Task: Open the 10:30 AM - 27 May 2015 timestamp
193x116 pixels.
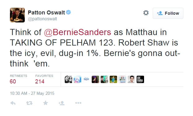Action: pyautogui.click(x=32, y=94)
